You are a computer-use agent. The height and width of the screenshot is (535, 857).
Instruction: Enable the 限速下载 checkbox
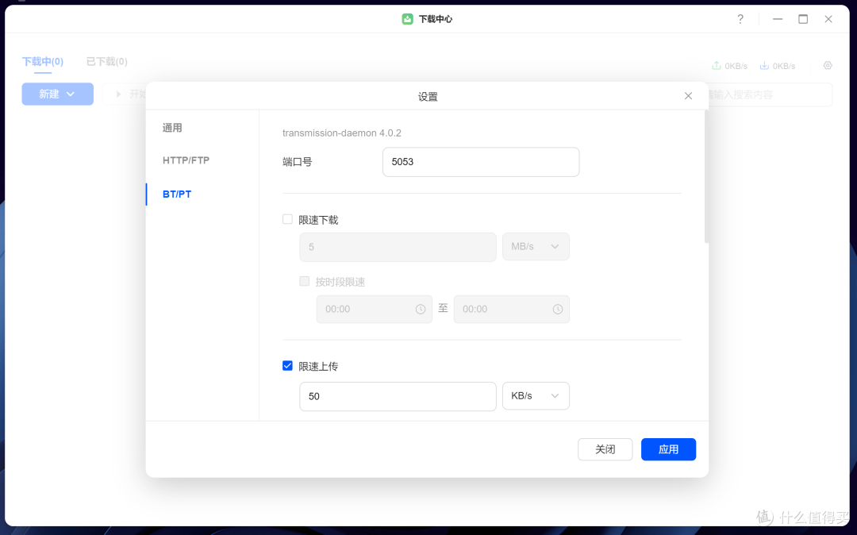click(287, 219)
